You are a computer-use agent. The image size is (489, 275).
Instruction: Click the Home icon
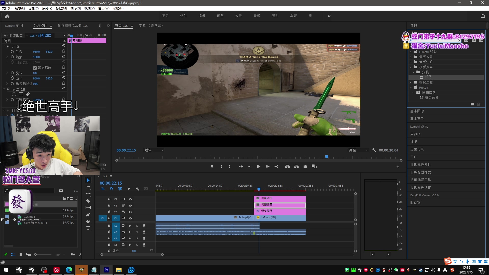tap(7, 16)
